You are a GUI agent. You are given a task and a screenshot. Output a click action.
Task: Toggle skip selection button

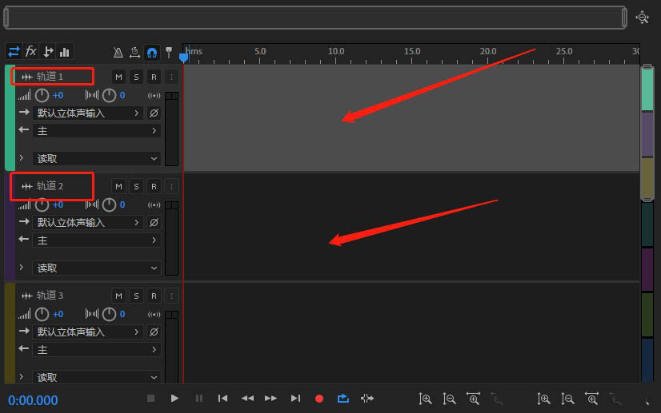click(x=367, y=399)
